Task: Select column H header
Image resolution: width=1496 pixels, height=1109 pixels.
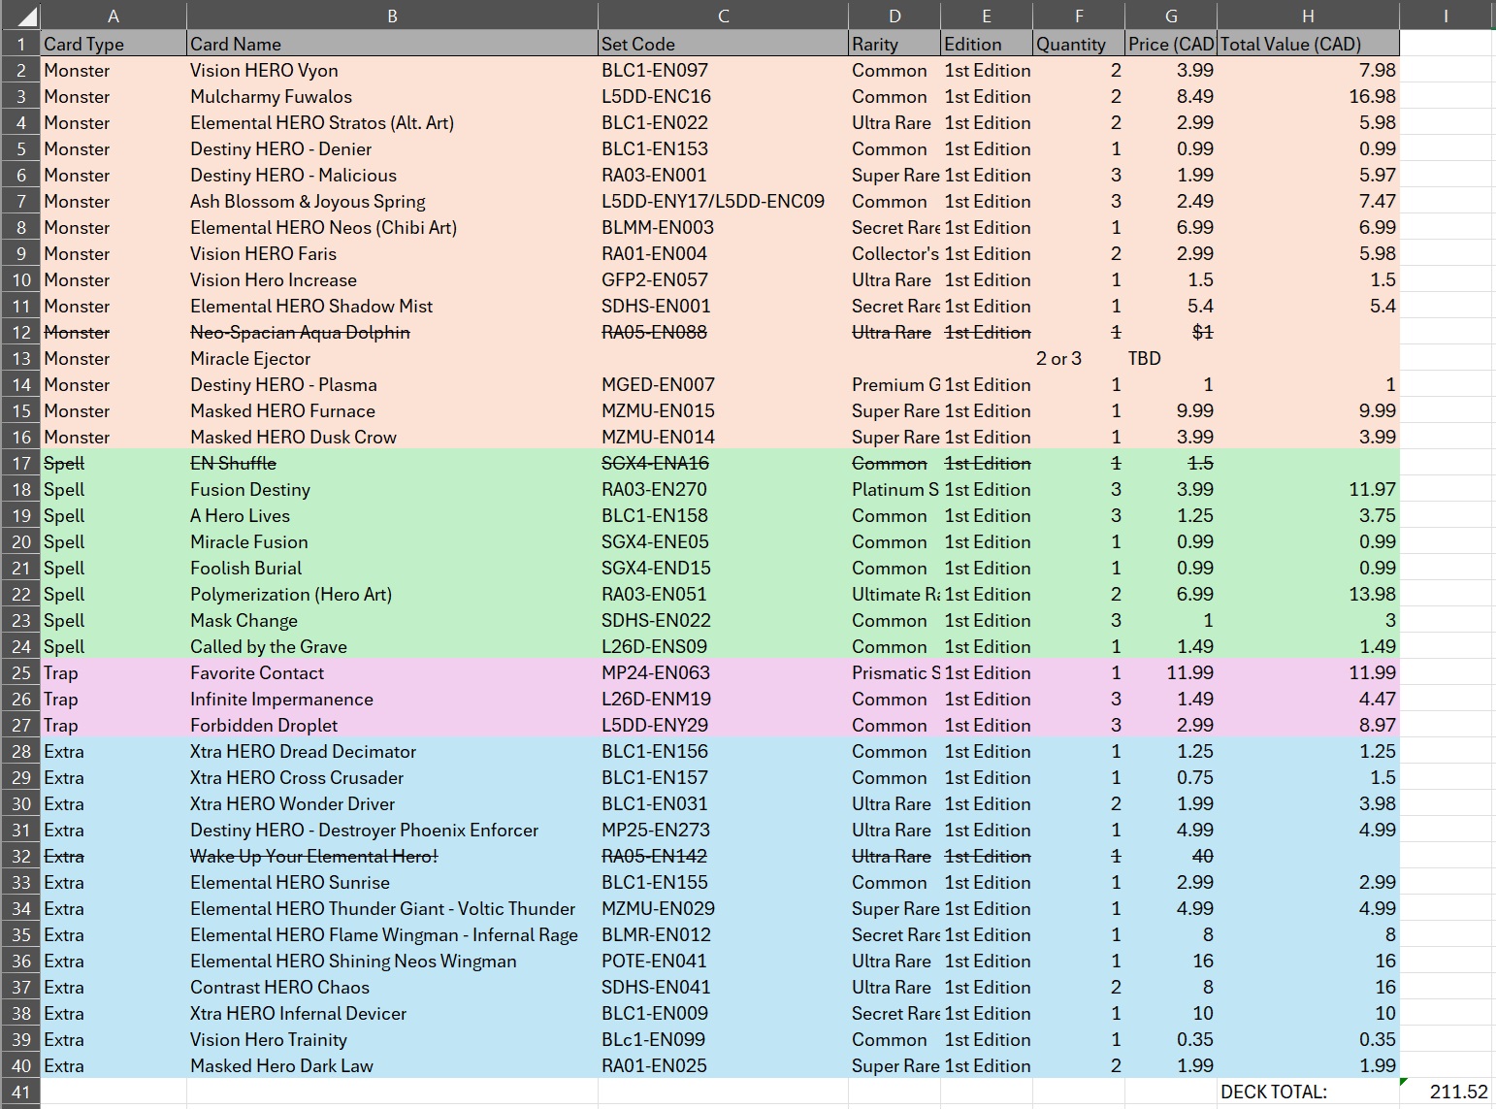Action: [1308, 16]
